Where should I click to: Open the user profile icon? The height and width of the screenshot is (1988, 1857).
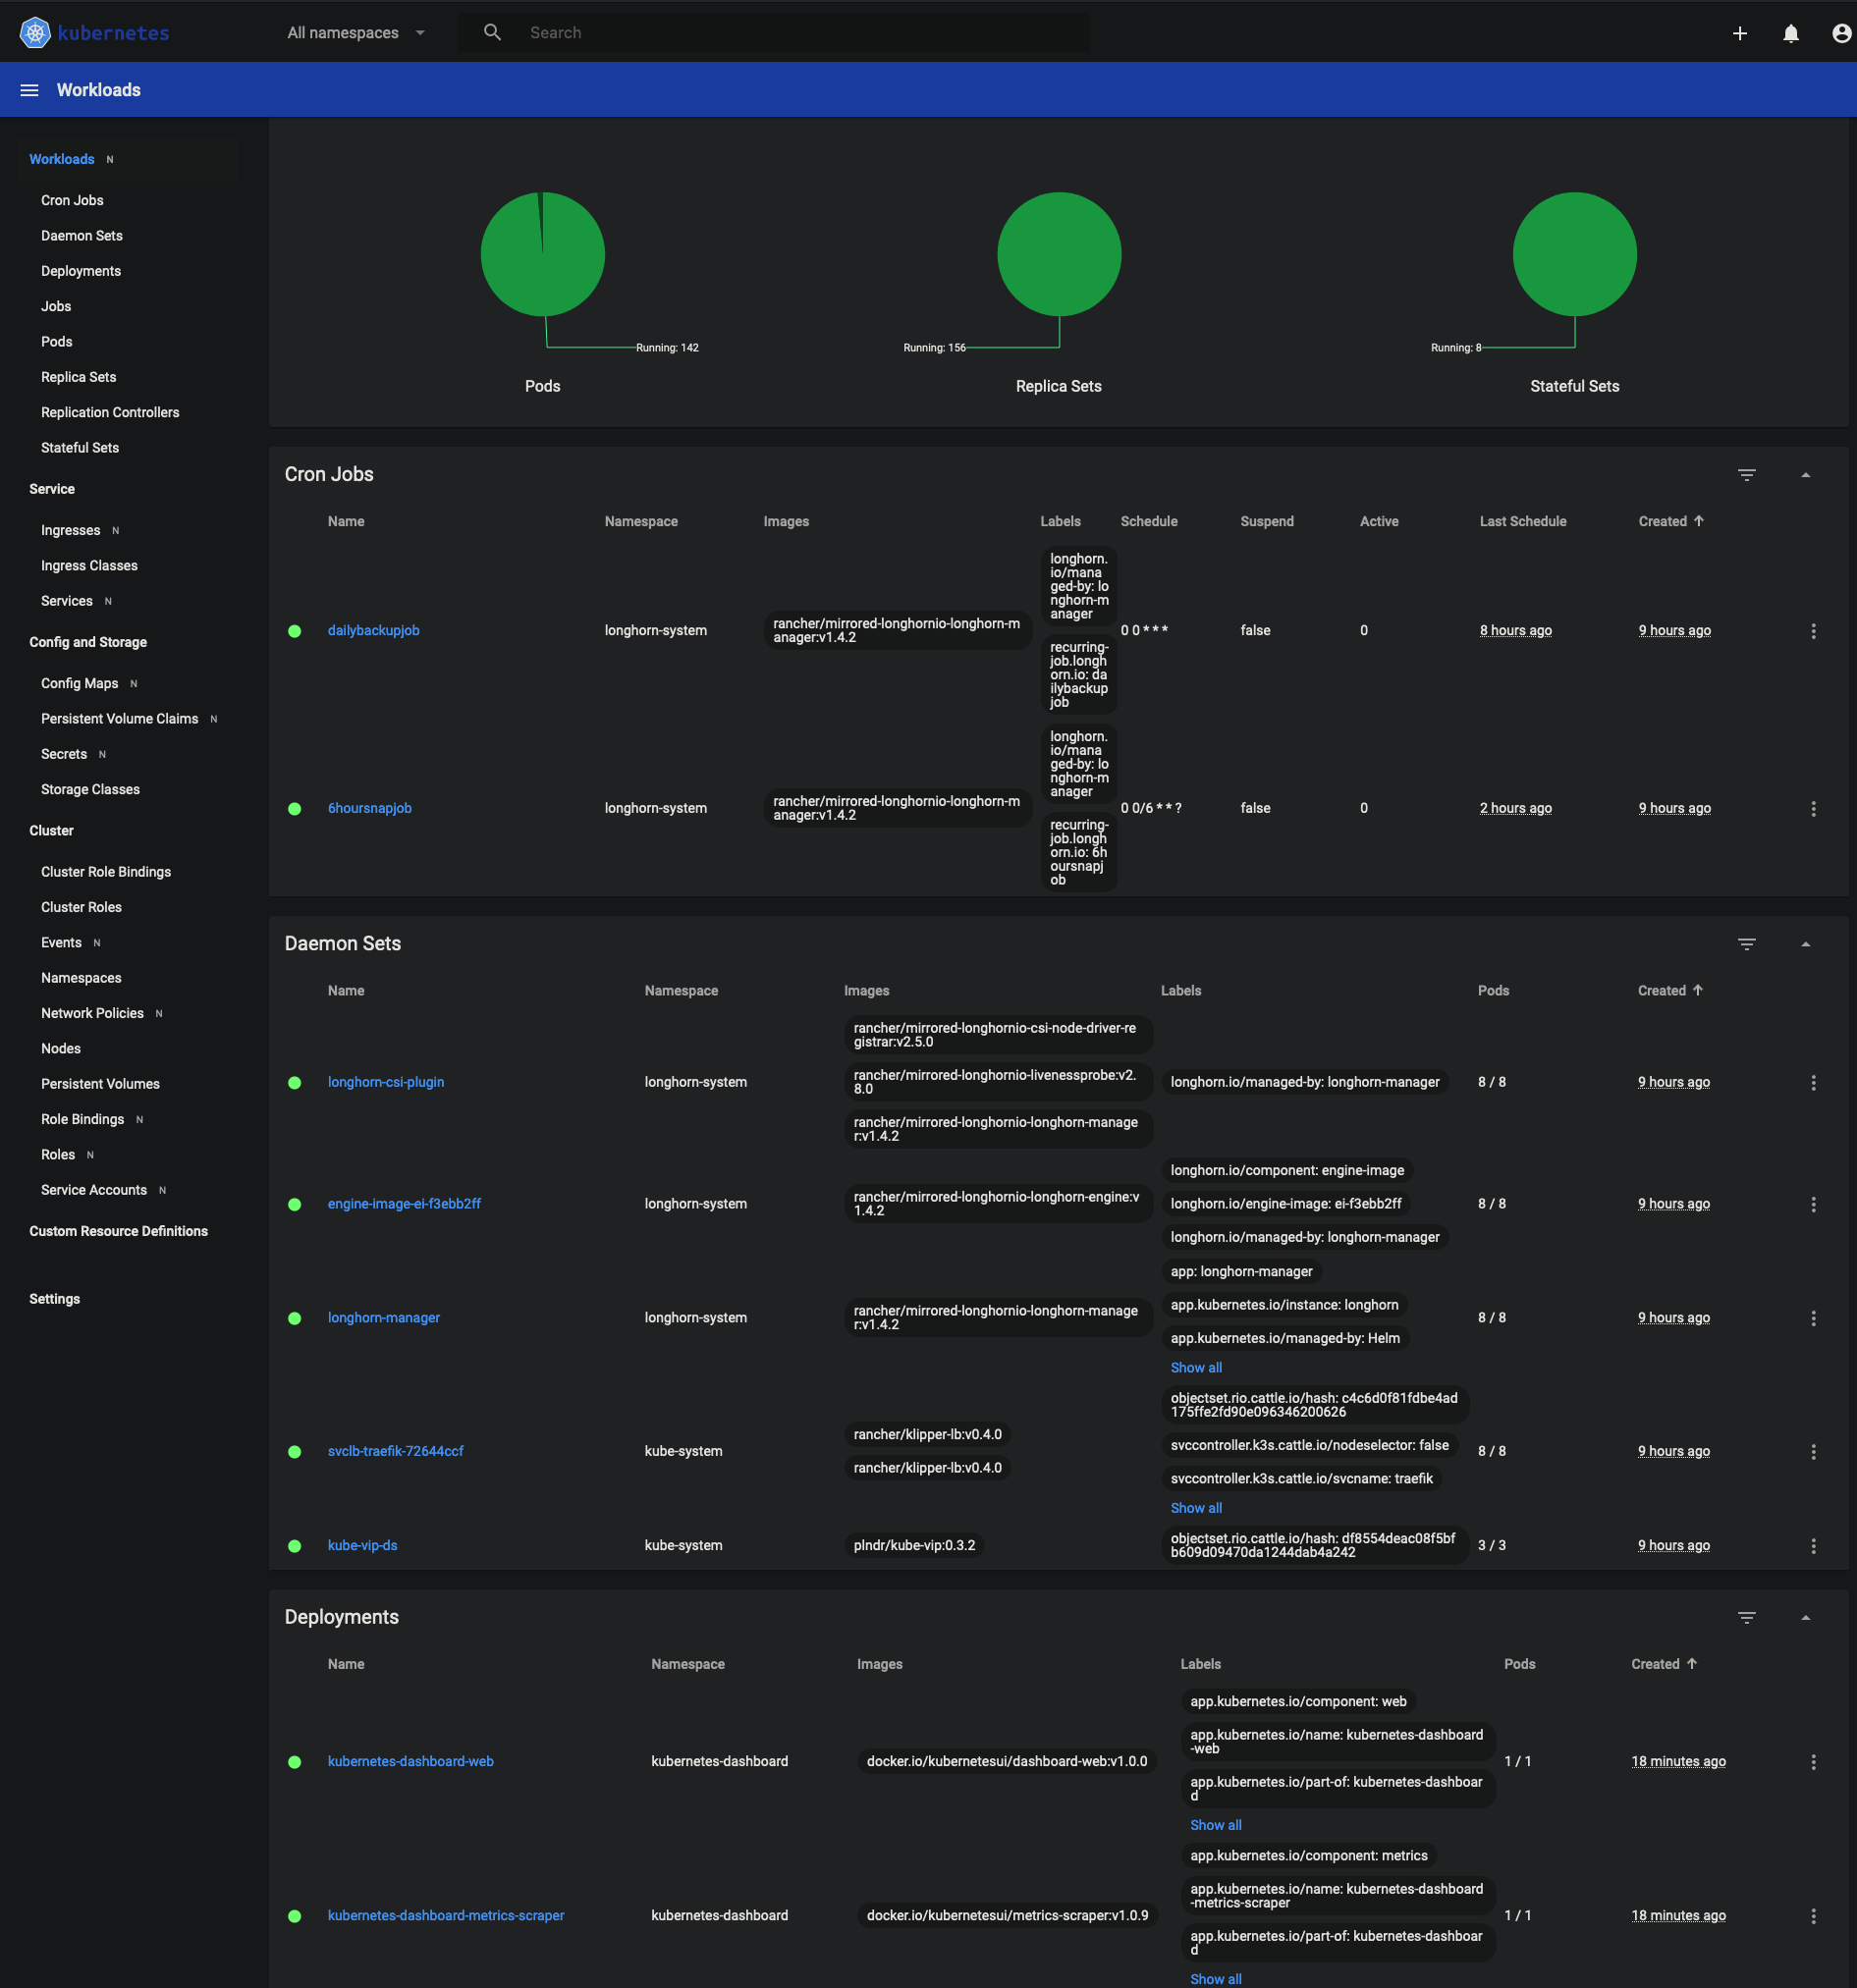(x=1841, y=32)
